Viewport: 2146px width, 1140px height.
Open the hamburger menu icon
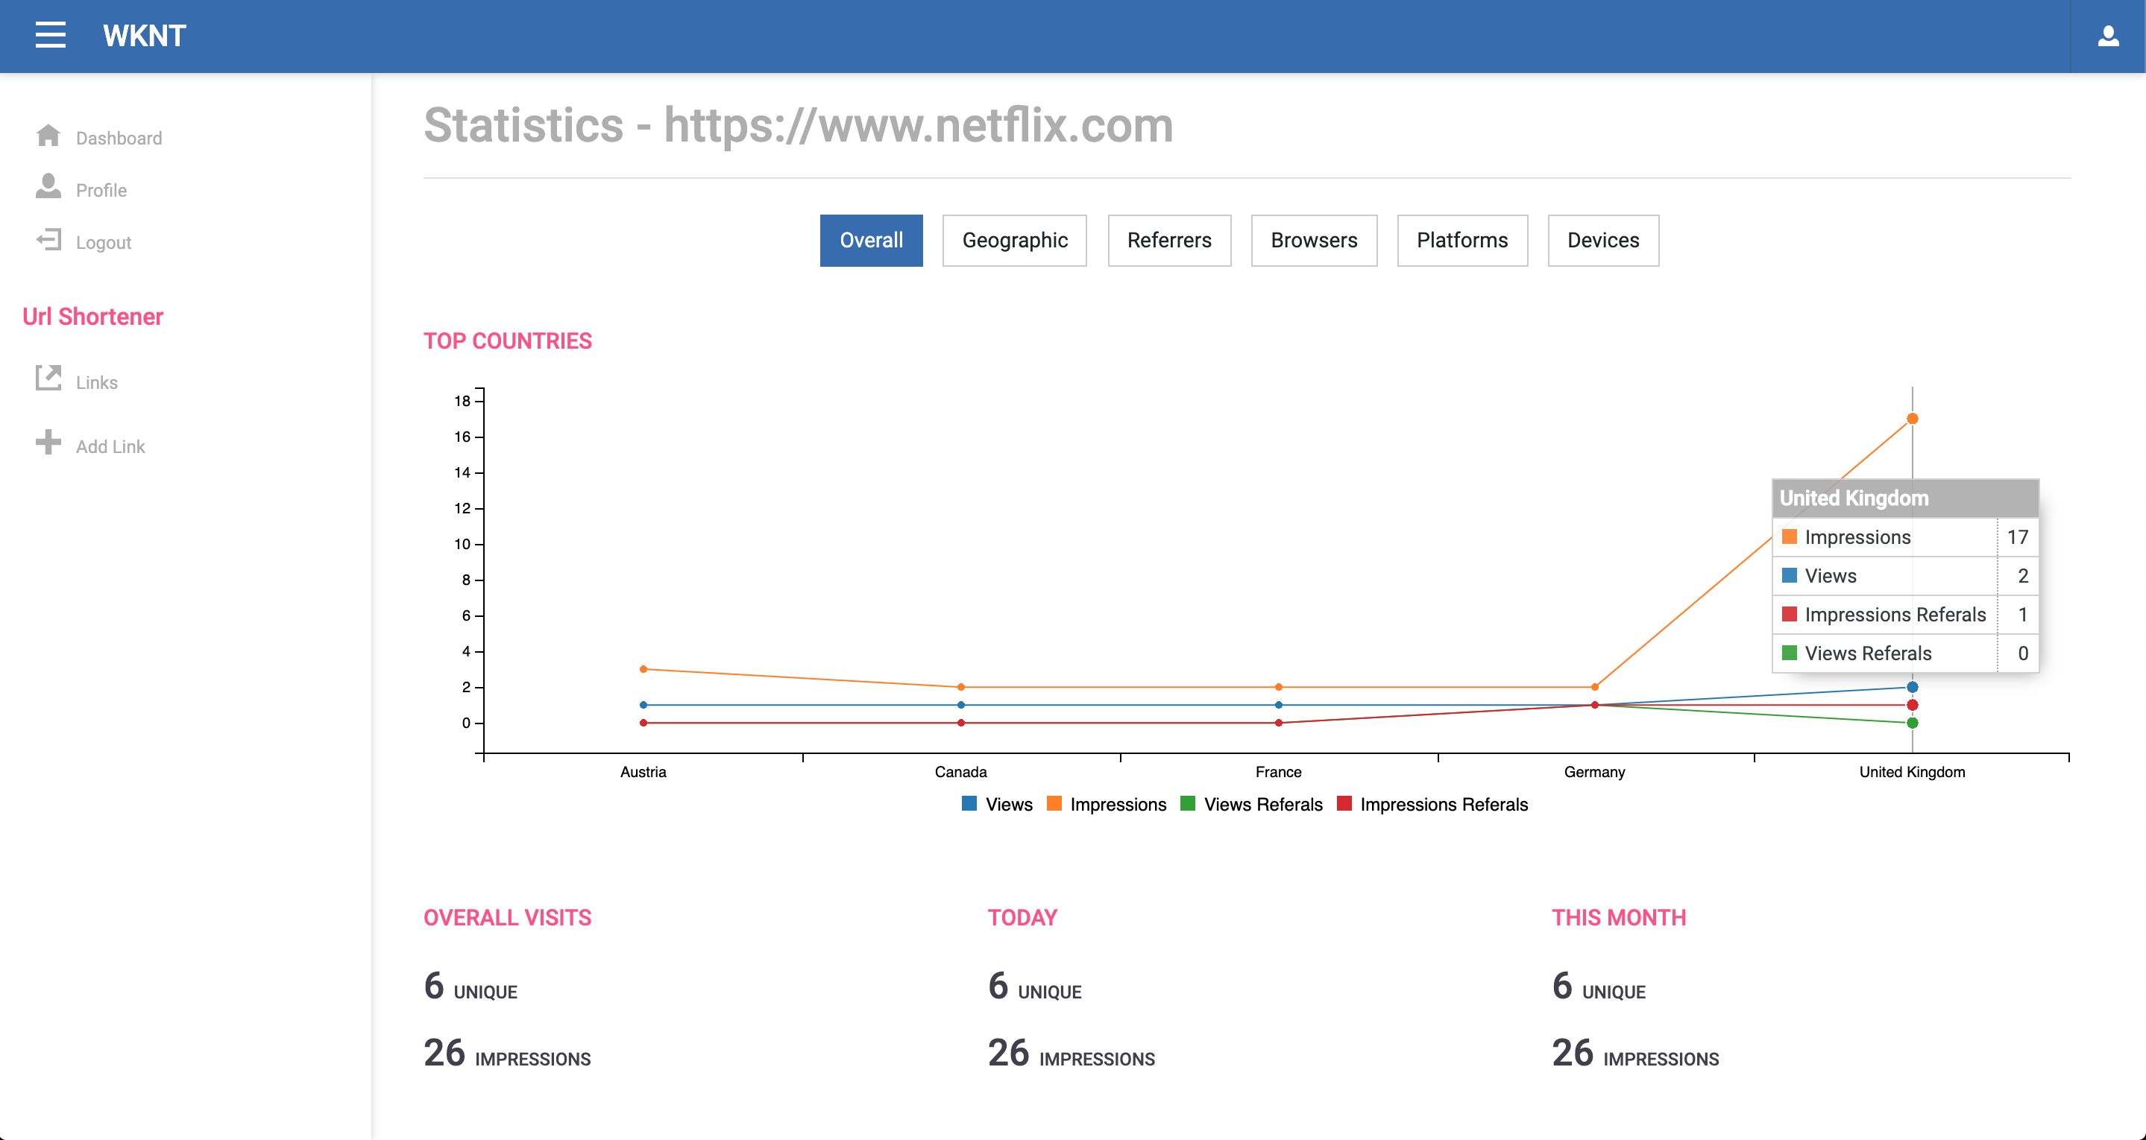[50, 36]
